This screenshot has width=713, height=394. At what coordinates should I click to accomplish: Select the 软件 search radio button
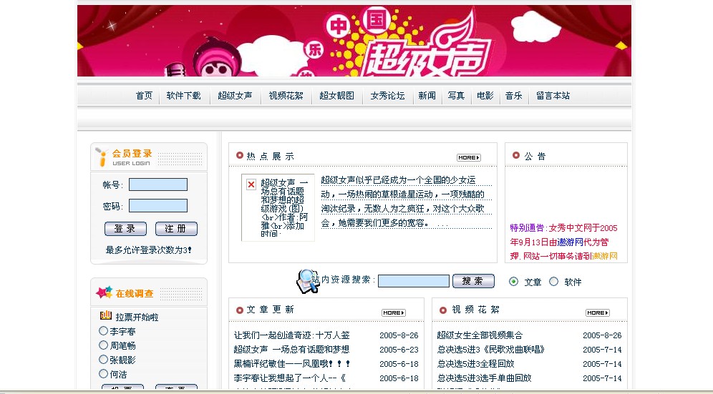point(553,281)
